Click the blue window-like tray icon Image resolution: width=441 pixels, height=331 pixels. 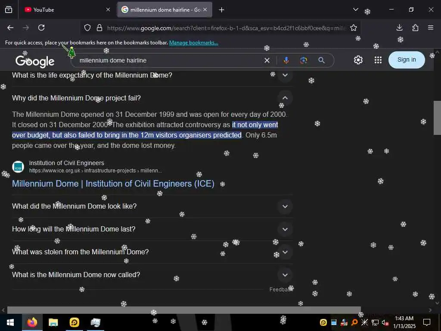tap(334, 322)
